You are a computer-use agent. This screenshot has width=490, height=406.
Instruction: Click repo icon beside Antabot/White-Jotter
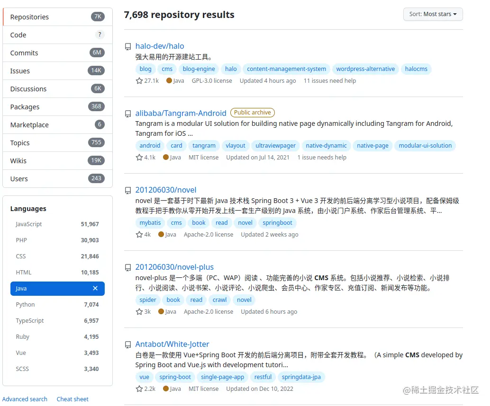point(128,345)
